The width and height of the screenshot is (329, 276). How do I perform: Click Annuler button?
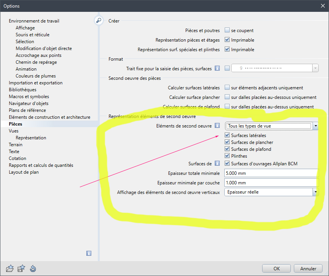point(308,268)
